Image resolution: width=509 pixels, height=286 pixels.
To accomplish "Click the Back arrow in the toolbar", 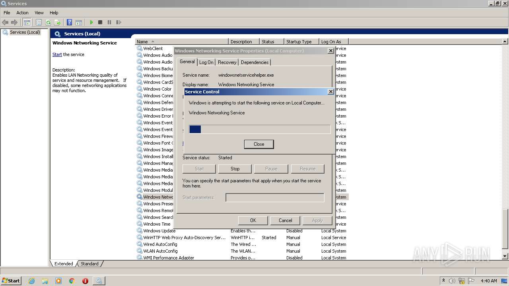I will coord(5,22).
